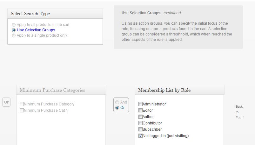The height and width of the screenshot is (145, 255).
Task: Click the 'Or' box left of Minimum Purchase
Action: tap(6, 102)
